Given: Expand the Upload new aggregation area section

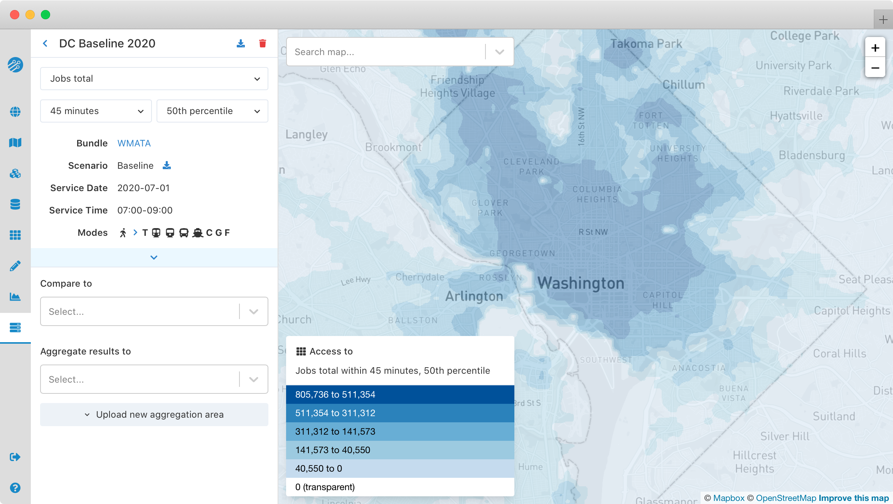Looking at the screenshot, I should (154, 415).
